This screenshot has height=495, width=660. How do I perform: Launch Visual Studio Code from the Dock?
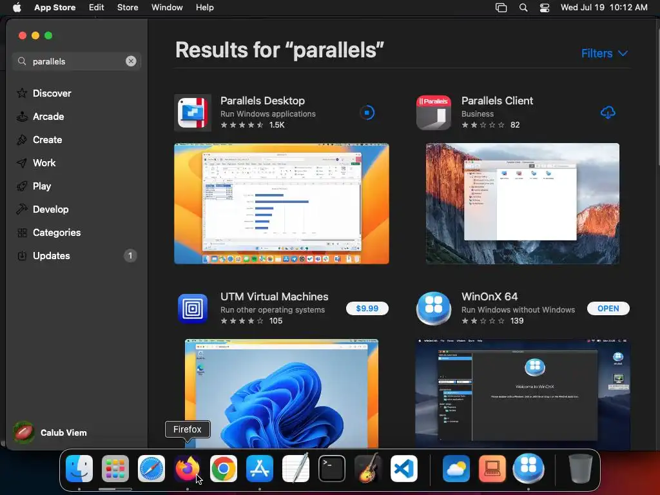tap(404, 469)
